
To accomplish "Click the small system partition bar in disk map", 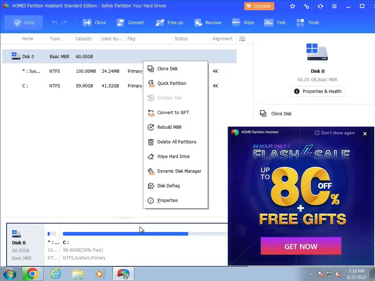I will (52, 234).
